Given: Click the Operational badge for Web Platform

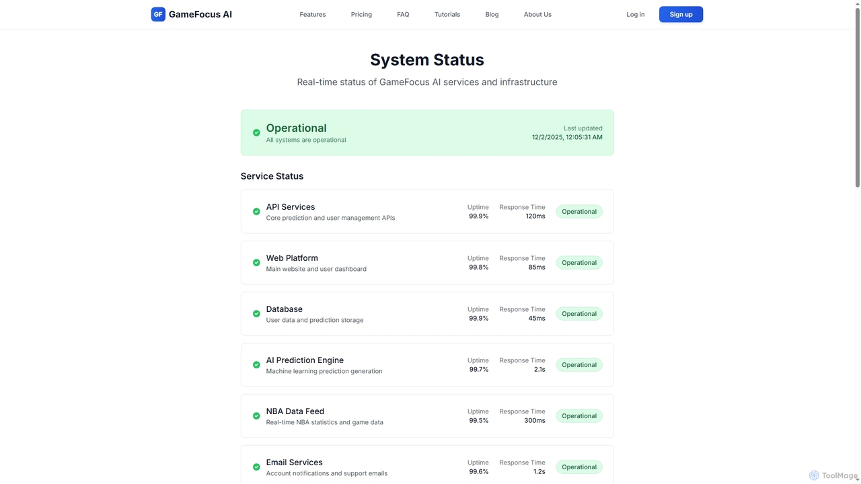Looking at the screenshot, I should coord(579,263).
